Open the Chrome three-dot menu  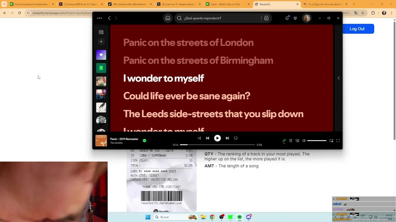coord(392,13)
